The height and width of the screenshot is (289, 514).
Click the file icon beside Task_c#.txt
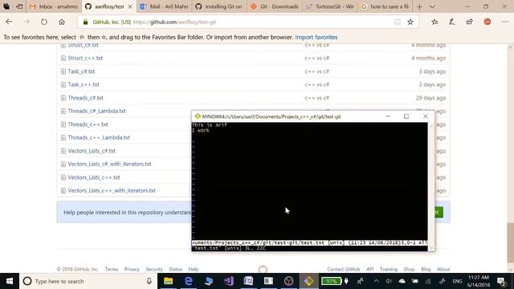click(63, 71)
